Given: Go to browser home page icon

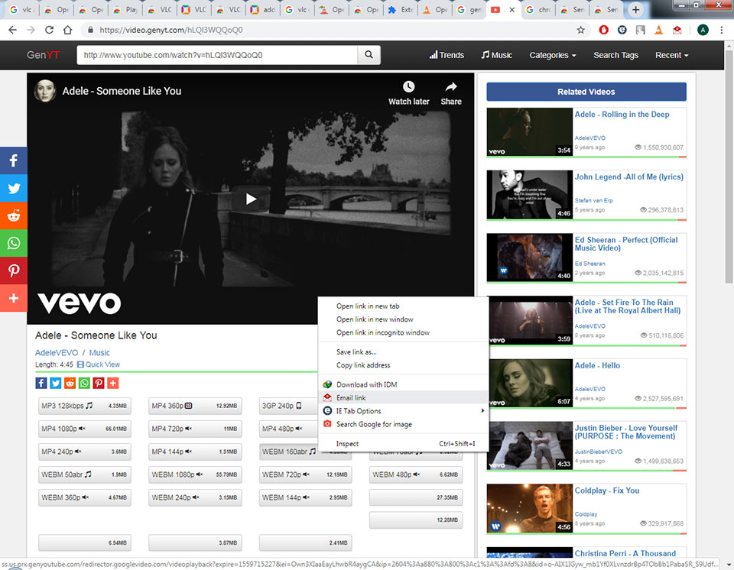Looking at the screenshot, I should (x=68, y=30).
